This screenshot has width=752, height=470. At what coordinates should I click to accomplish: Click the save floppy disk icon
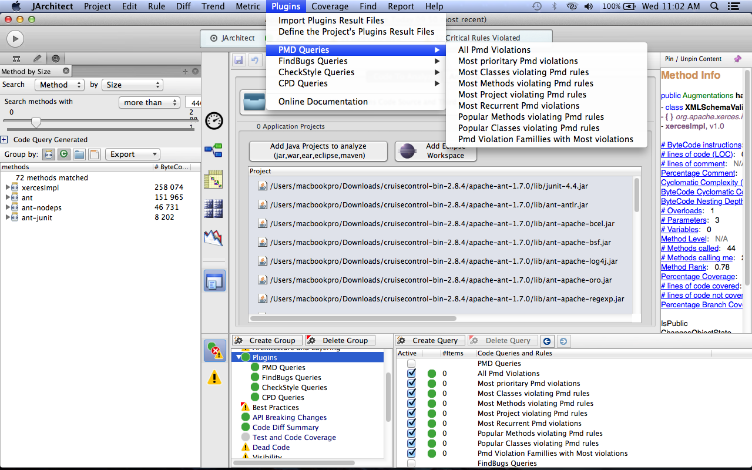239,60
